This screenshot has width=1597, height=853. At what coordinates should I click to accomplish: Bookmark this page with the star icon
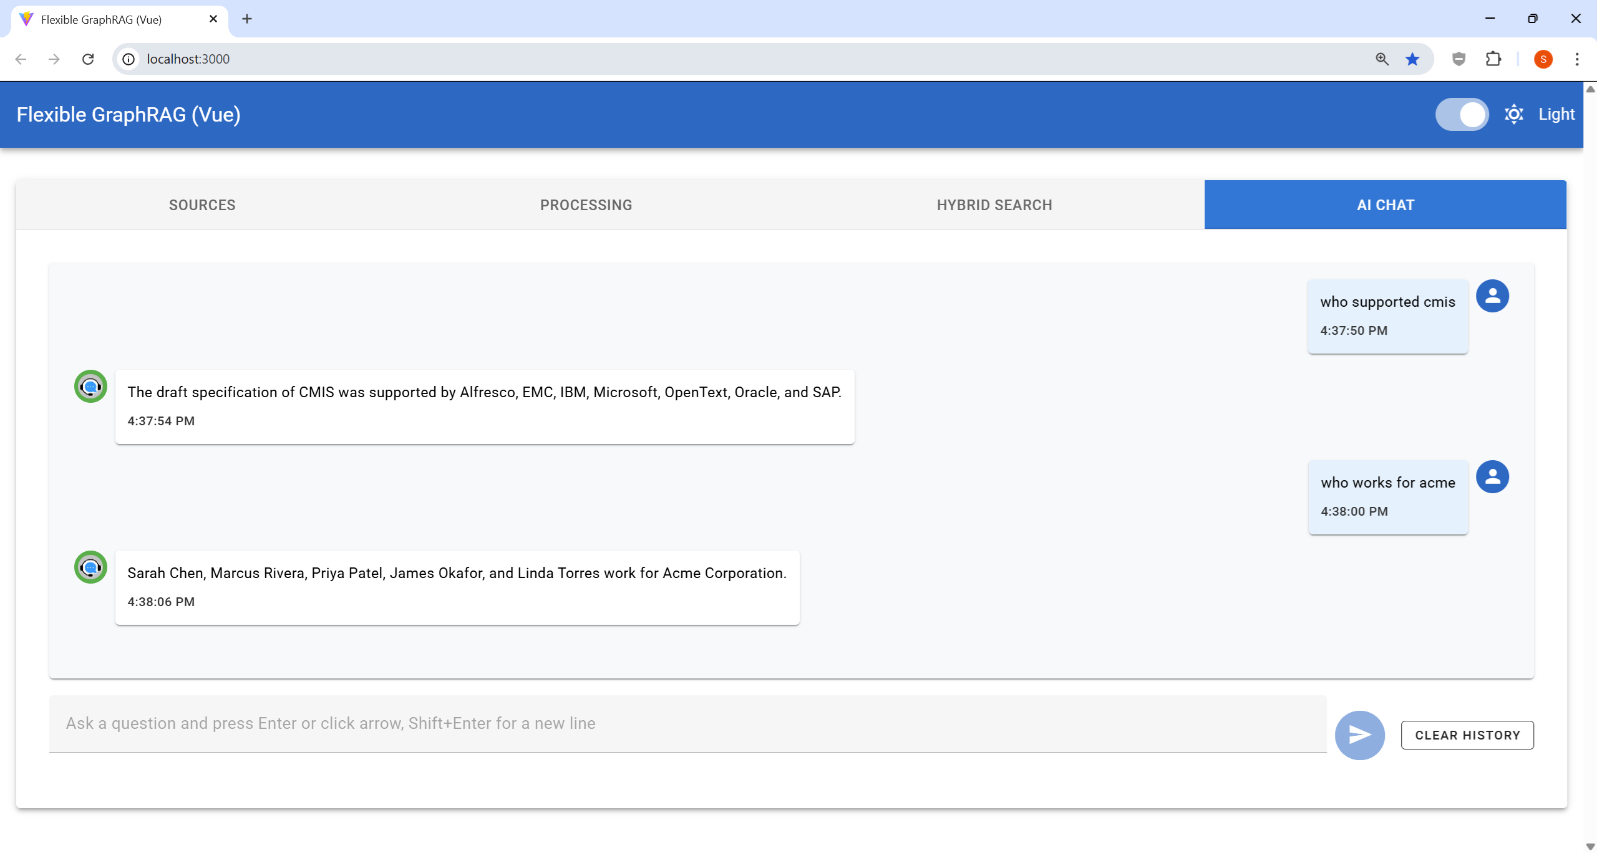point(1412,59)
